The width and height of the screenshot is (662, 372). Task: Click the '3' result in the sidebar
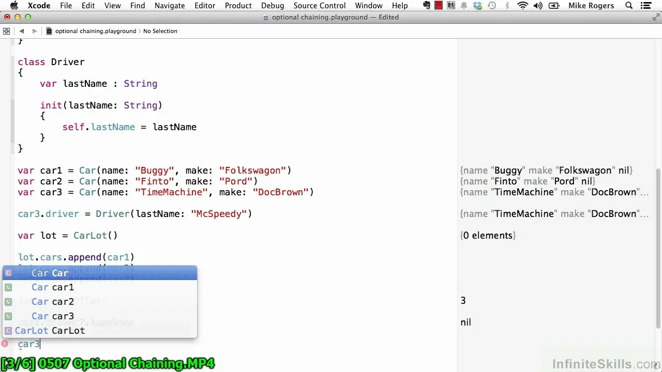tap(463, 301)
